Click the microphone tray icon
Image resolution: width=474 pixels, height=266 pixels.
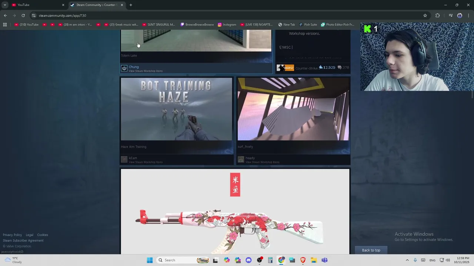point(415,260)
